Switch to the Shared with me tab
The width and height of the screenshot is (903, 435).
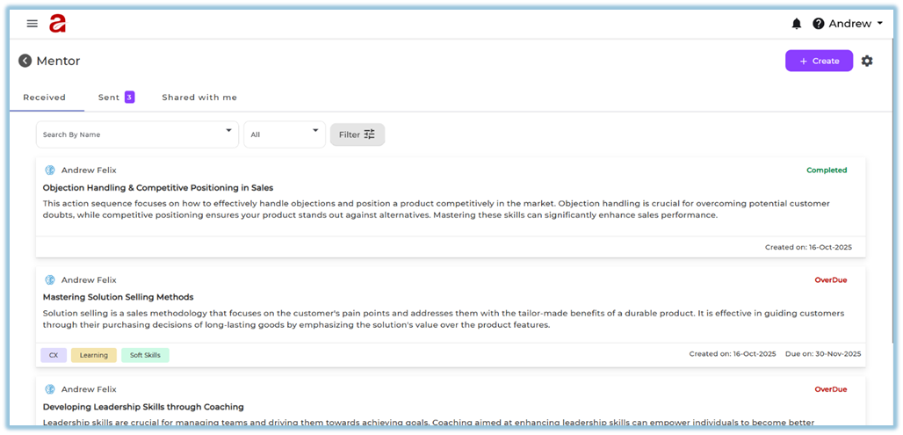199,98
